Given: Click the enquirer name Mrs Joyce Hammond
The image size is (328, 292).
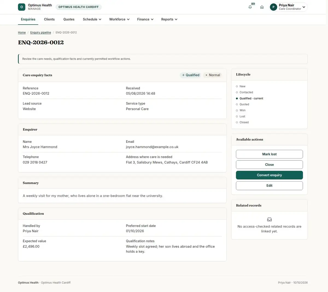Looking at the screenshot, I should 40,147.
